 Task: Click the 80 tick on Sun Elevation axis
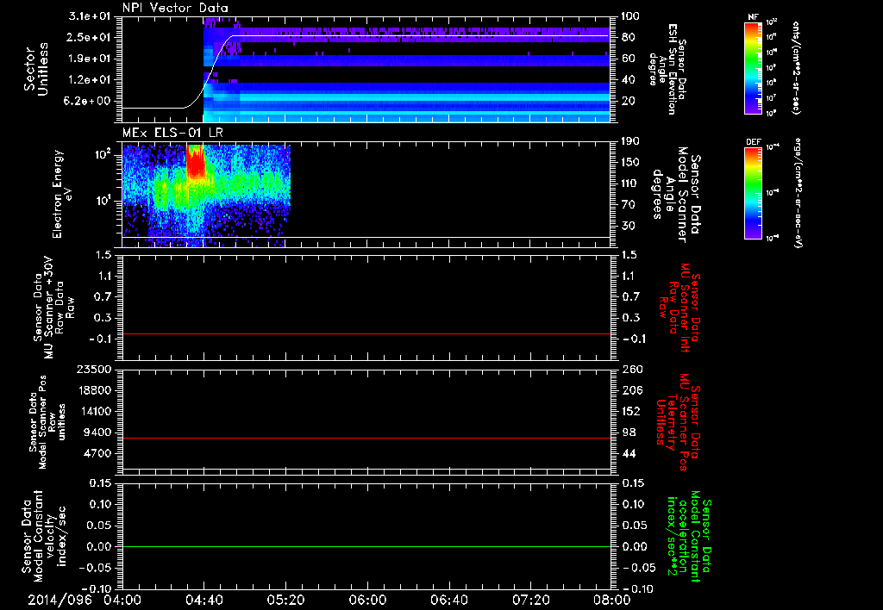pos(629,37)
